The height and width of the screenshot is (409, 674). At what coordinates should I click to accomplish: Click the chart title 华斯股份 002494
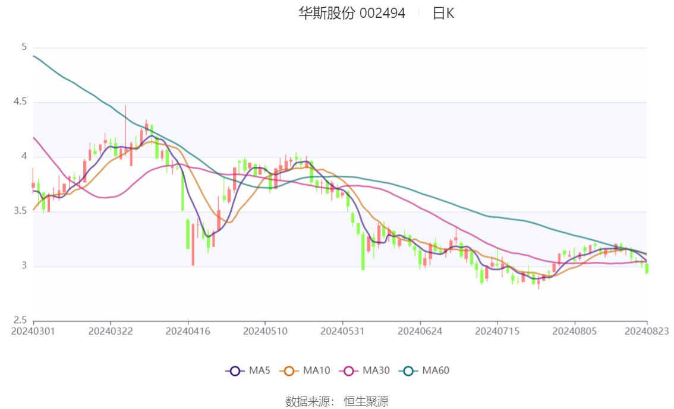click(352, 13)
